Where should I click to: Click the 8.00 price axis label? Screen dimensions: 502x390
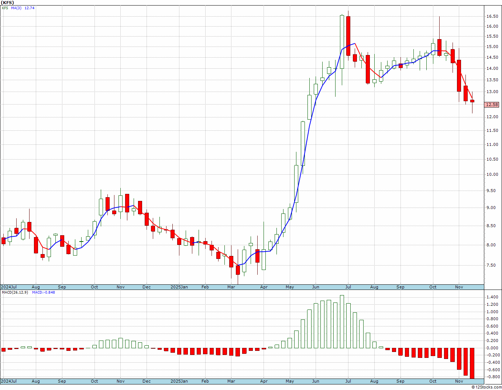tap(491, 245)
